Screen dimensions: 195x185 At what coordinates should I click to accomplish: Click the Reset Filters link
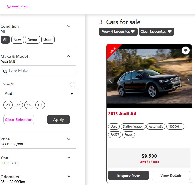point(20,6)
